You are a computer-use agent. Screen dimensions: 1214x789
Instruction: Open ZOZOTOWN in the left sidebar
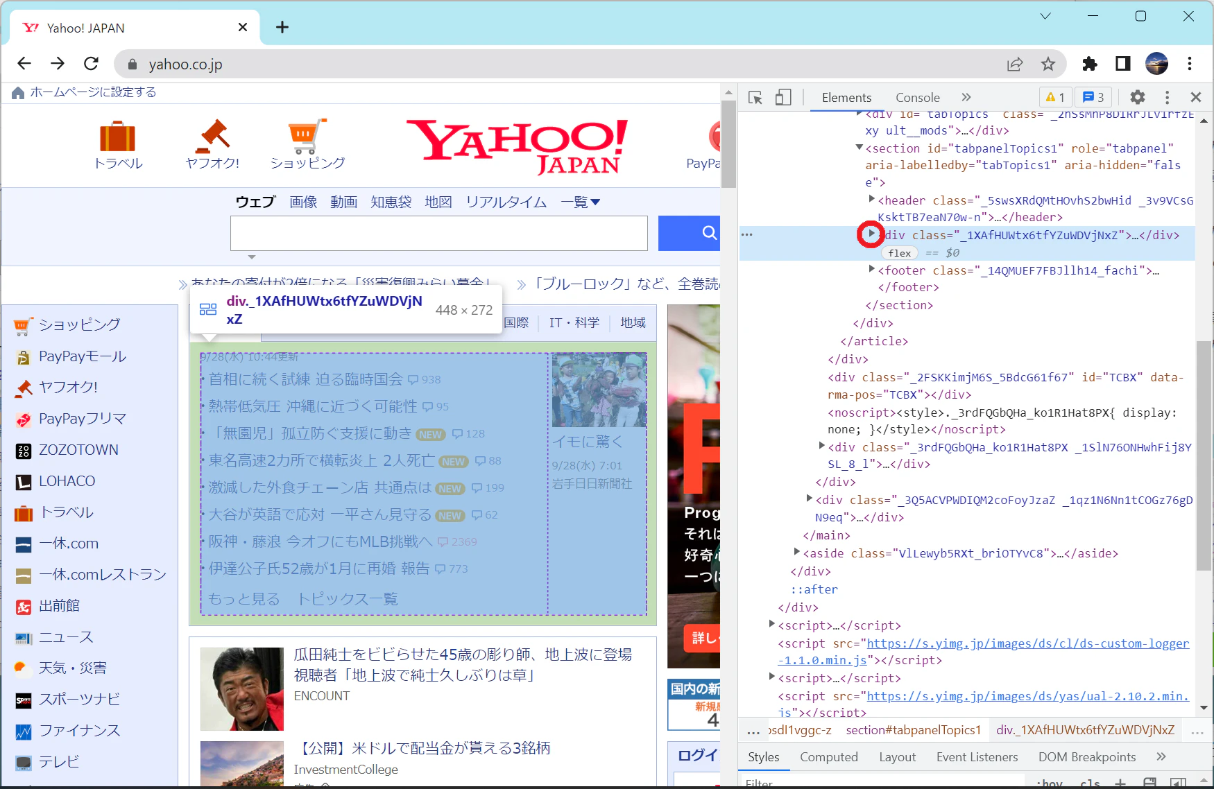coord(78,450)
